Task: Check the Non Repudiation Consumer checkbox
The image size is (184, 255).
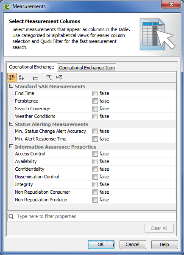Action: [x=95, y=192]
